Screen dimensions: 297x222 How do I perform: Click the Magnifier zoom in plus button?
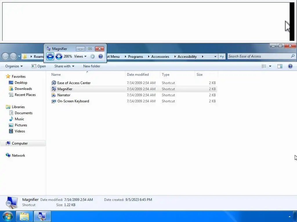pos(59,56)
